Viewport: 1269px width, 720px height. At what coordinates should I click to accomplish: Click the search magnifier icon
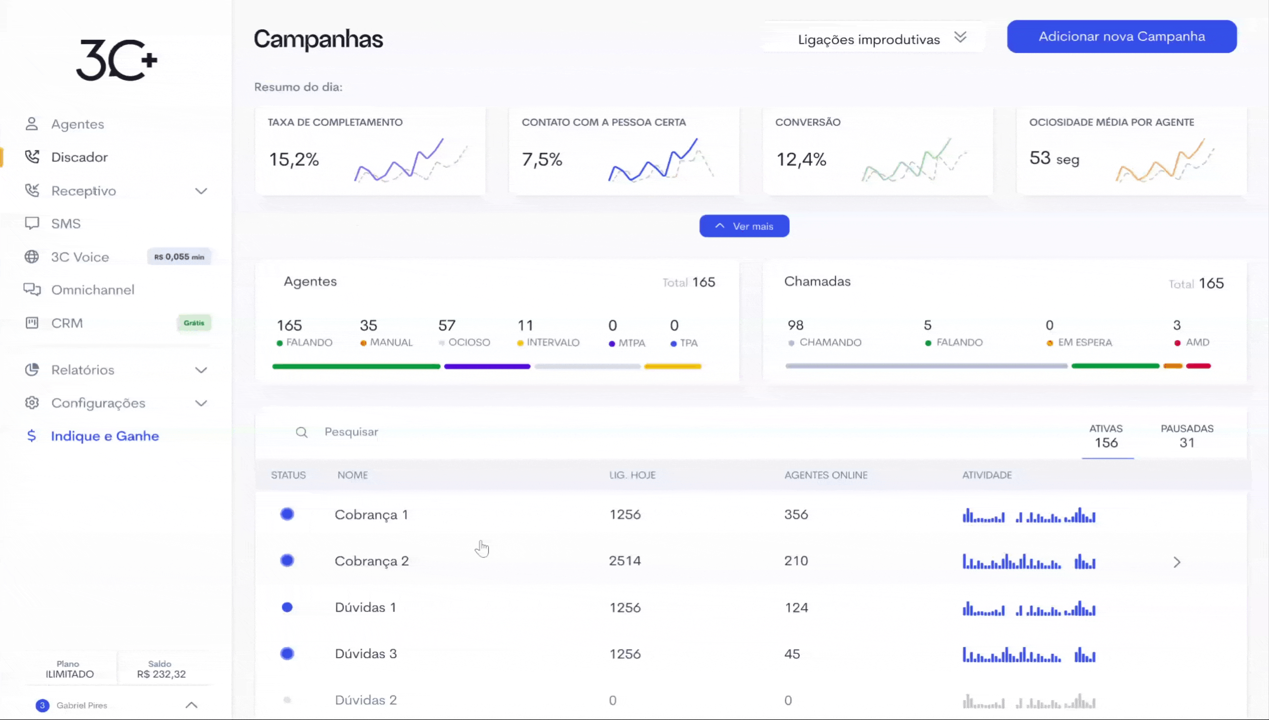pos(302,433)
